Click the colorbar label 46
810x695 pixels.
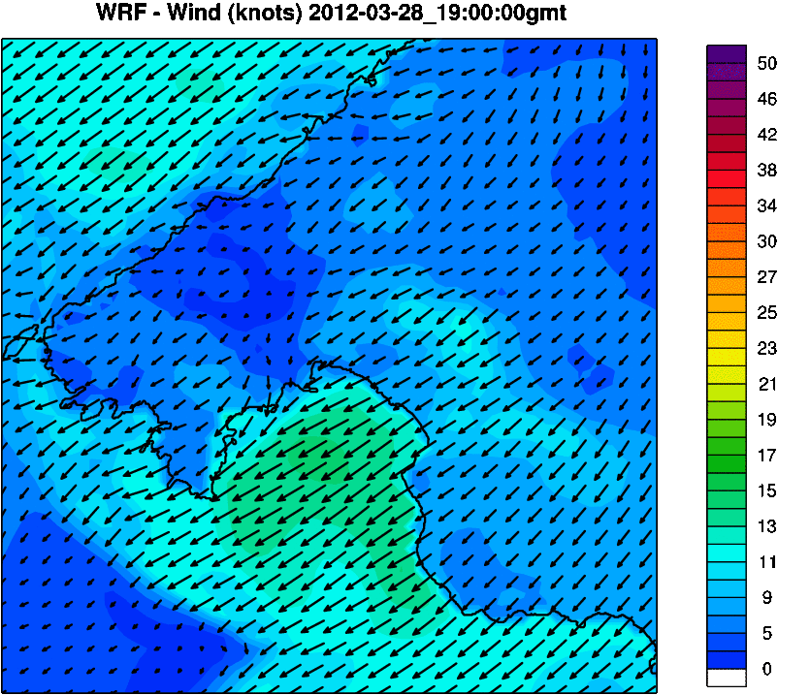click(767, 99)
